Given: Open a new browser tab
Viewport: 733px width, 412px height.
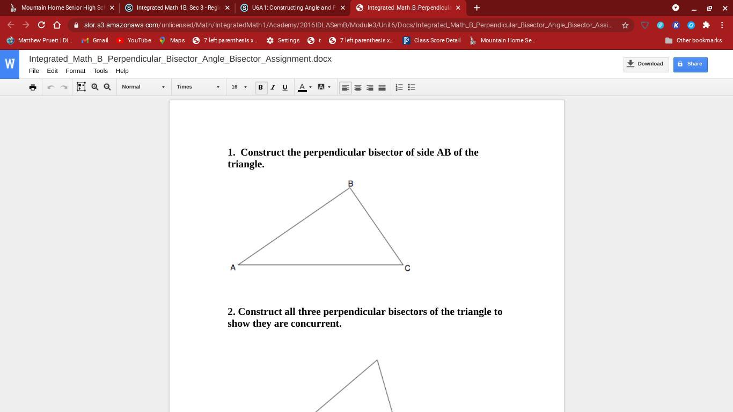Looking at the screenshot, I should 477,8.
